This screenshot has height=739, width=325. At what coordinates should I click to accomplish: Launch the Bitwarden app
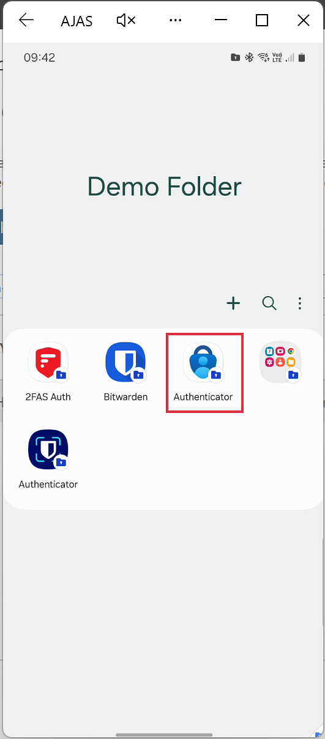click(x=125, y=362)
